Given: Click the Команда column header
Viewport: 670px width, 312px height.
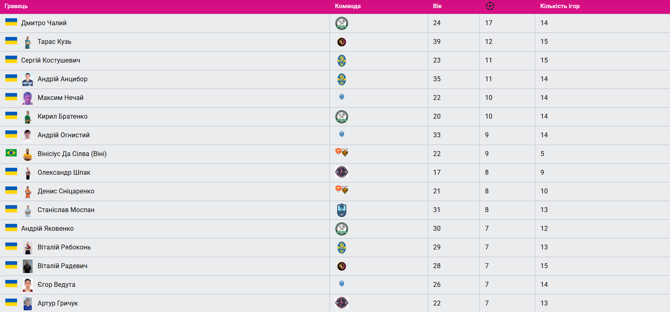Looking at the screenshot, I should (348, 6).
